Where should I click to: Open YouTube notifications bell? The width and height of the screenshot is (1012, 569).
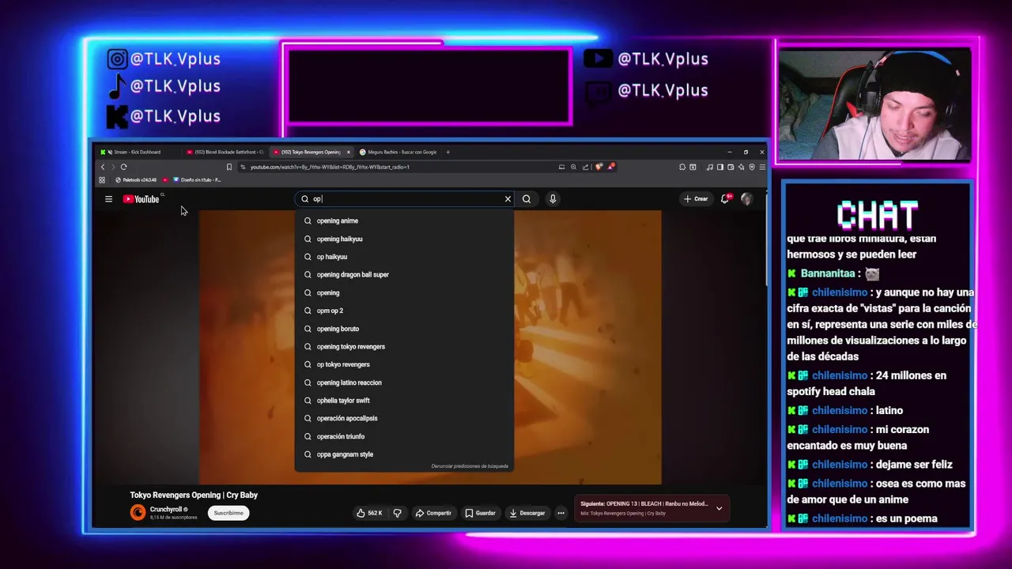coord(725,199)
